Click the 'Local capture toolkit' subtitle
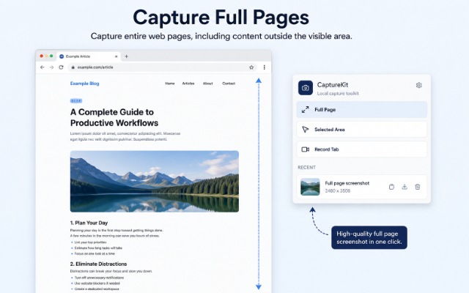Screen dimensions: 469x293 coord(338,93)
